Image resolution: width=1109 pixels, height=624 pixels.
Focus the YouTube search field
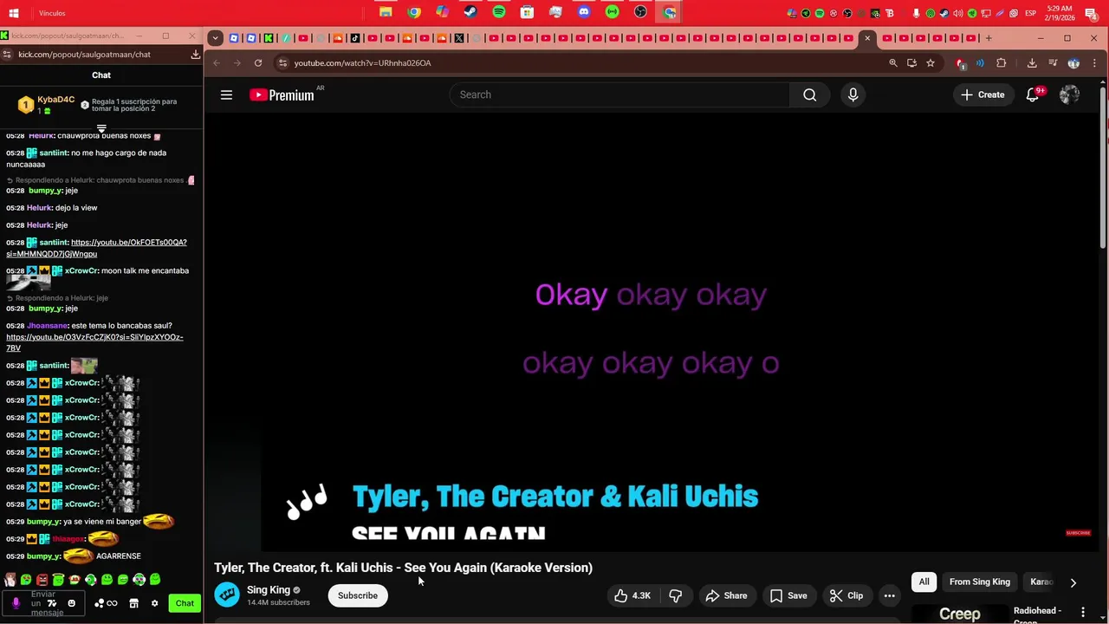click(619, 94)
